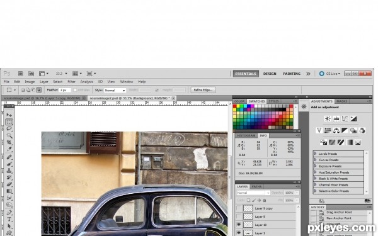
Task: Hide Layer 1 with eye icon
Action: point(239,233)
